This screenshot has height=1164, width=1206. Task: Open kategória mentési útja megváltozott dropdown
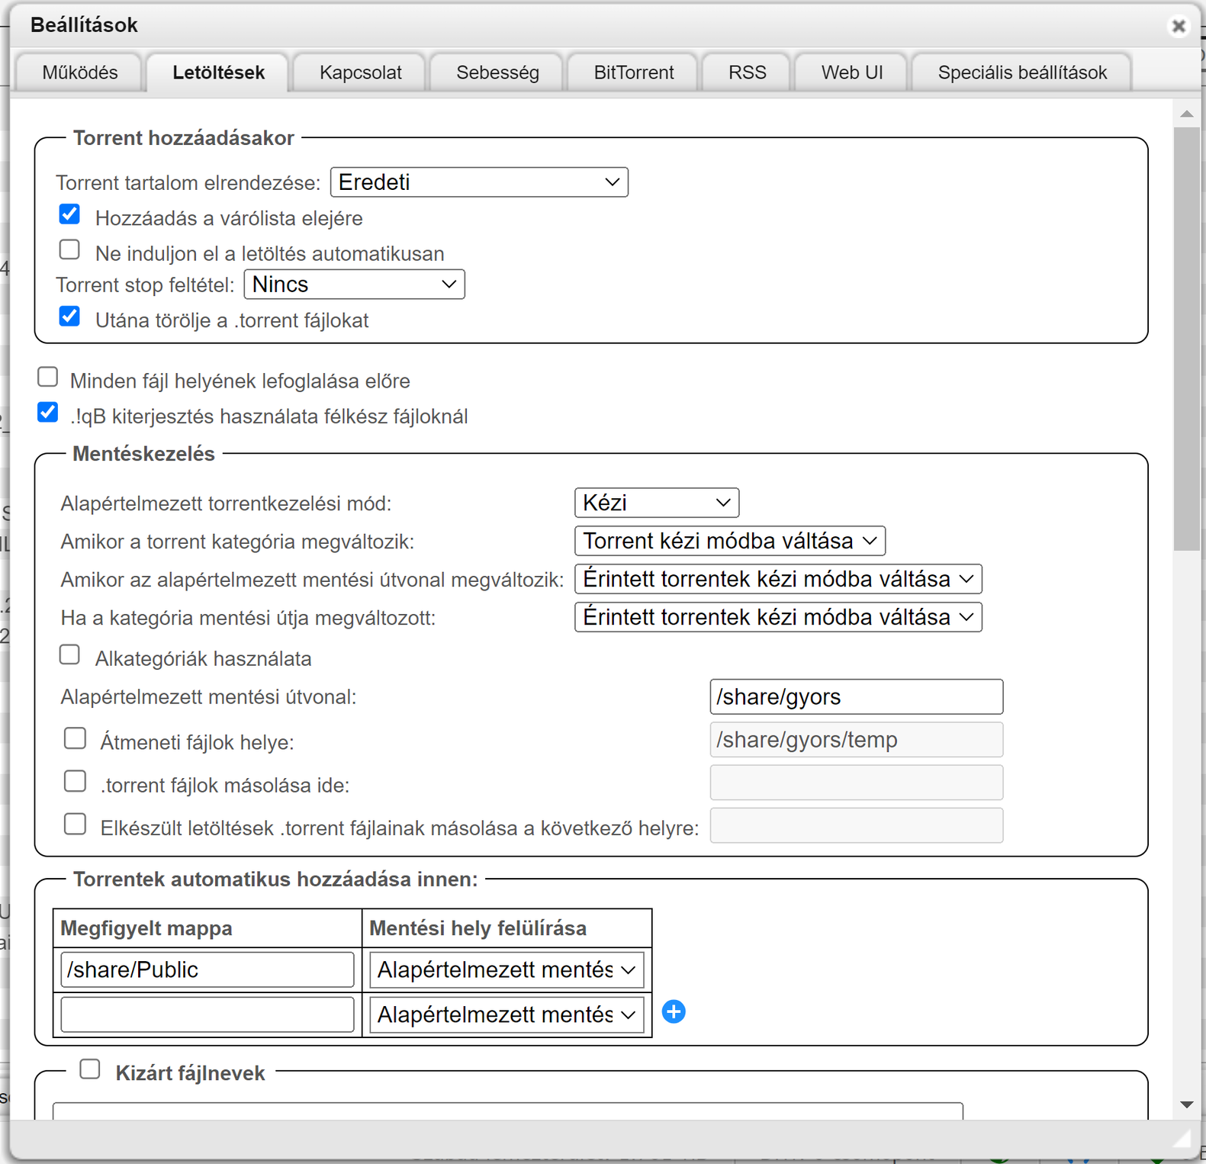click(x=778, y=617)
